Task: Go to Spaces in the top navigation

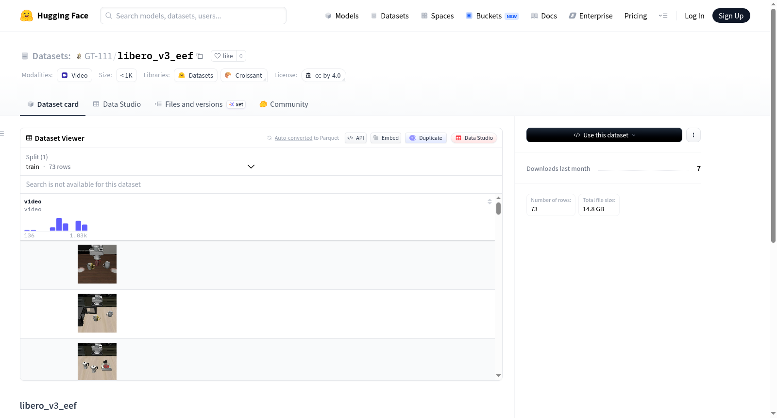Action: tap(437, 16)
